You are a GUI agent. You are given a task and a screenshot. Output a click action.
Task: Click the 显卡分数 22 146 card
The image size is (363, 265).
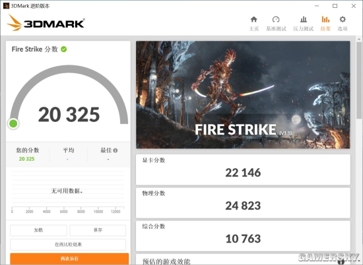click(243, 169)
